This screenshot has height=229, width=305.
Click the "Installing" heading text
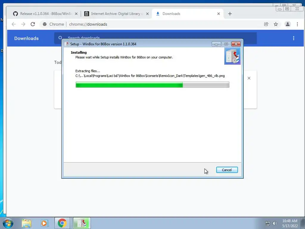(79, 52)
